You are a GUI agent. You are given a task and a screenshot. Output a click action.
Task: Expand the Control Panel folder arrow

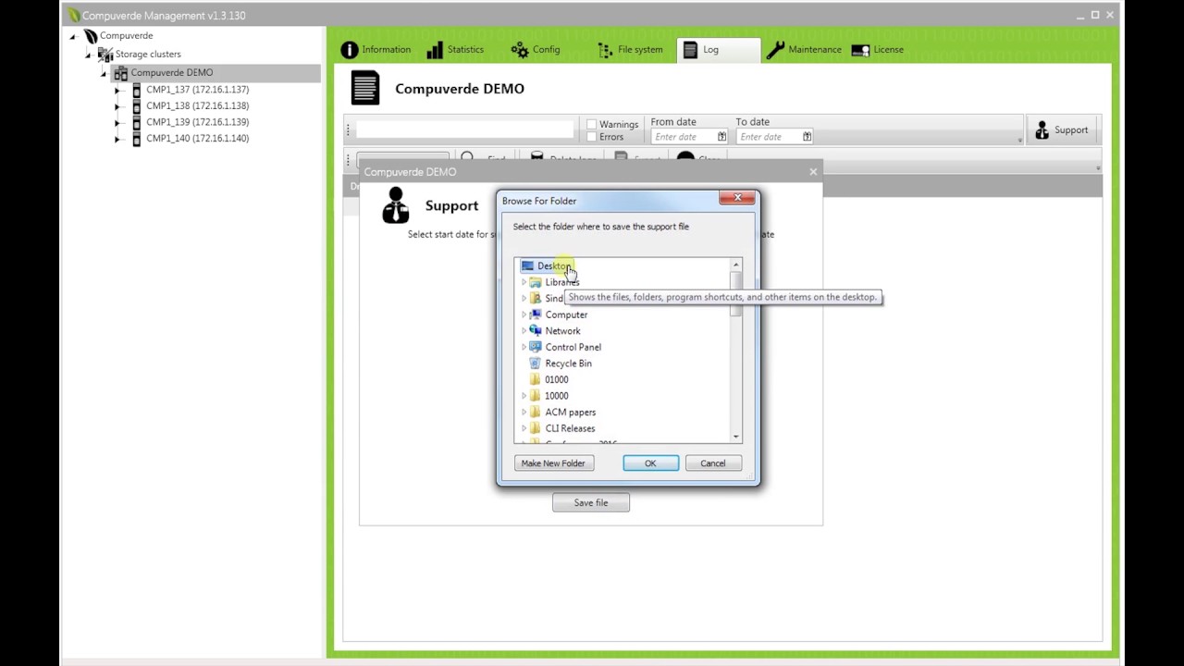[x=524, y=347]
